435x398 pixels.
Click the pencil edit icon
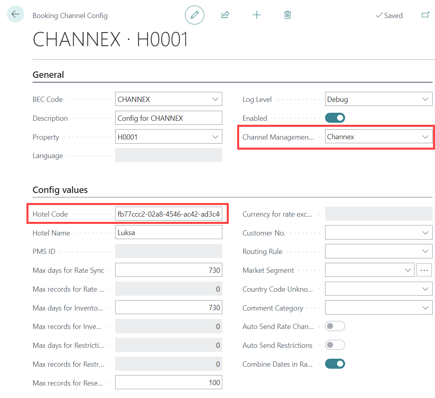195,15
